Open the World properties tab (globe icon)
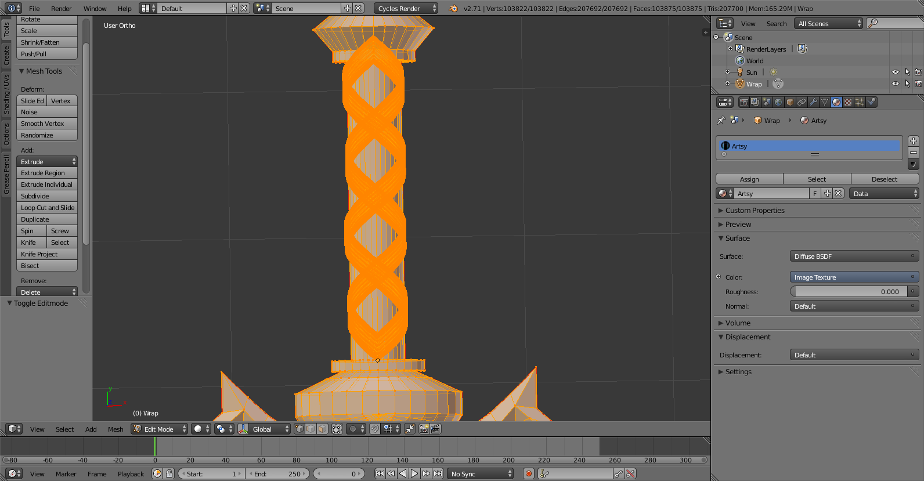This screenshot has height=481, width=924. point(778,102)
